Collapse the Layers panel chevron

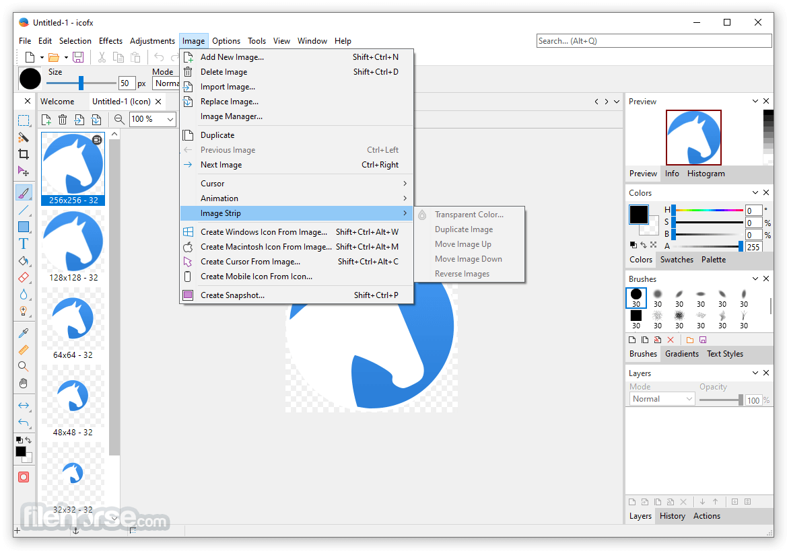click(755, 373)
